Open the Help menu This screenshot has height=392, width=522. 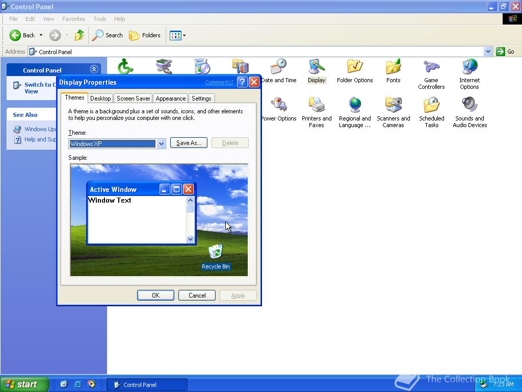click(119, 19)
